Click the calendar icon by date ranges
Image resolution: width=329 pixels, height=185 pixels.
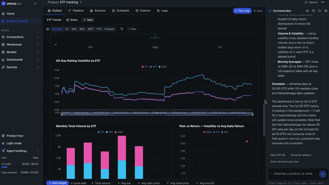(x=48, y=29)
